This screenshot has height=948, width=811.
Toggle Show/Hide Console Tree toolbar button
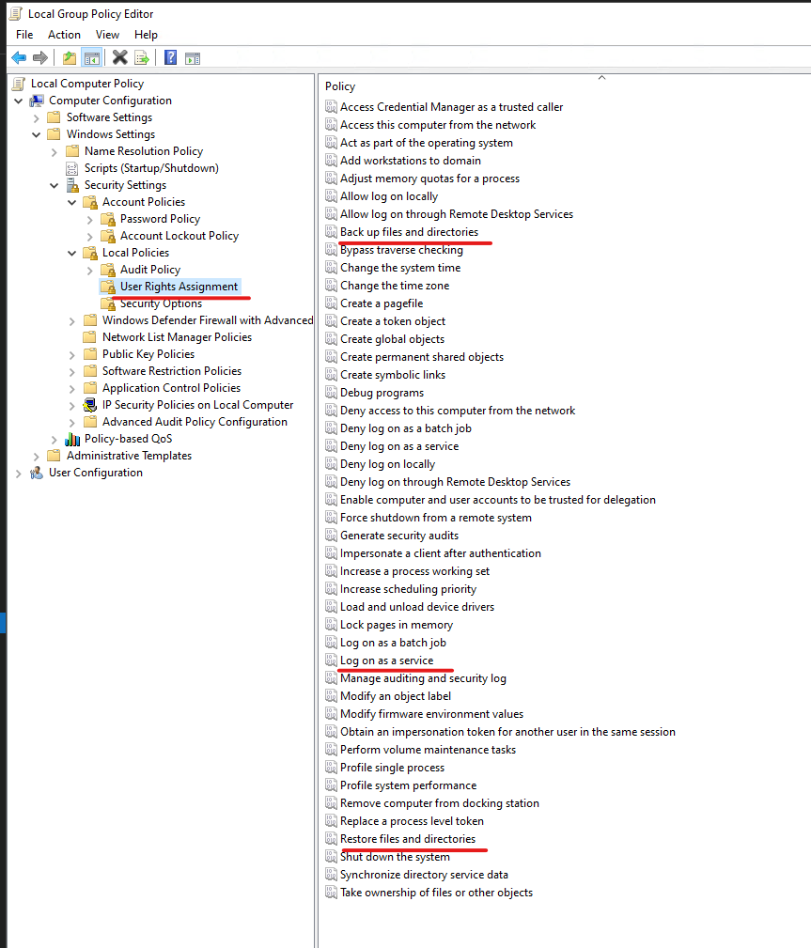coord(92,58)
